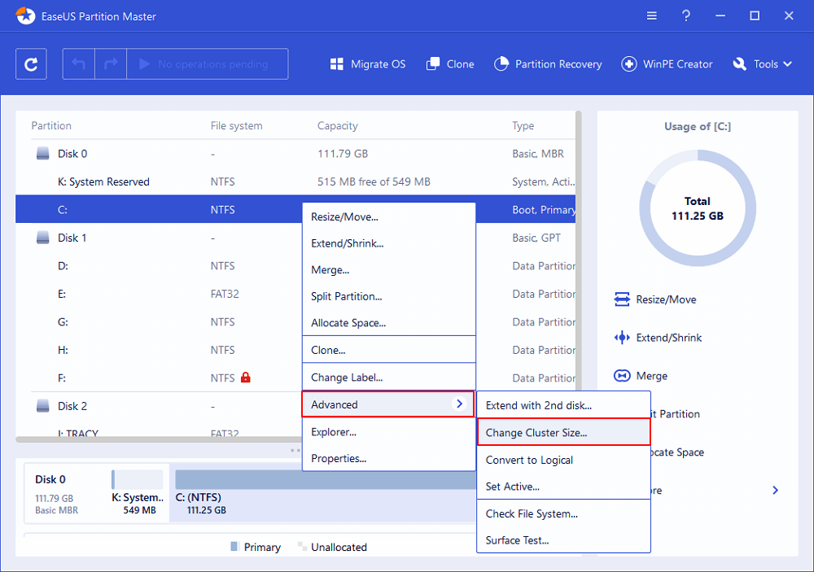Open Explorer... from context menu

coord(389,432)
